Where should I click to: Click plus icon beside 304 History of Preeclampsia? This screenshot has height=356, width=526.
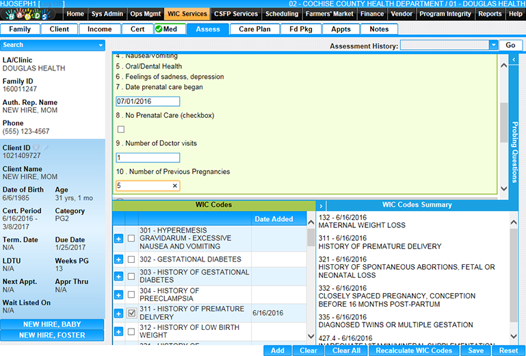click(x=119, y=294)
